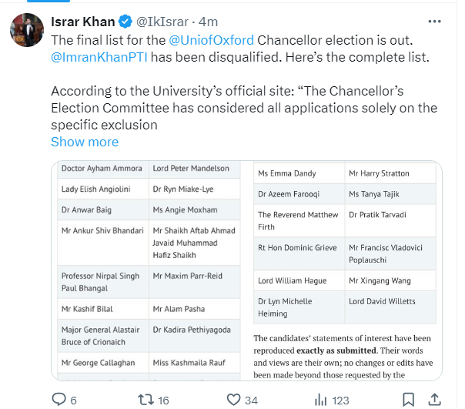Viewport: 465px width, 409px height.
Task: Expand tweet with Show more
Action: click(85, 142)
